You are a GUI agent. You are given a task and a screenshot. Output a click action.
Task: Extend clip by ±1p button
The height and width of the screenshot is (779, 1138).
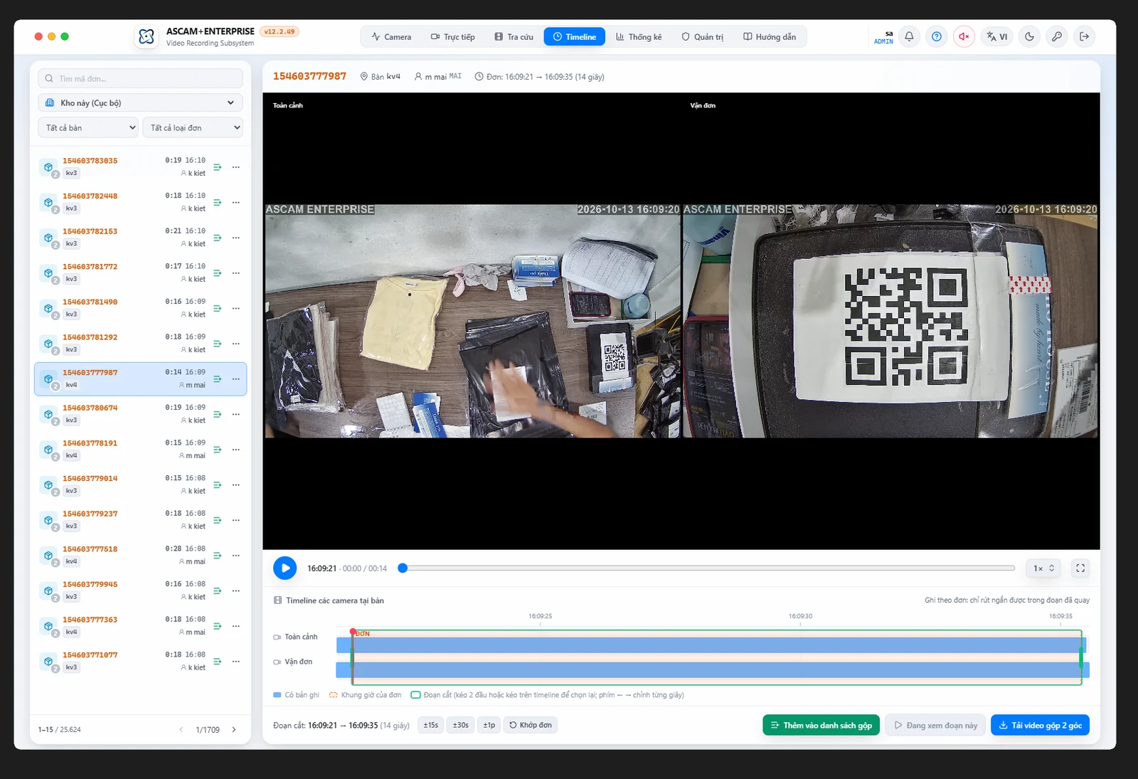[x=489, y=726]
